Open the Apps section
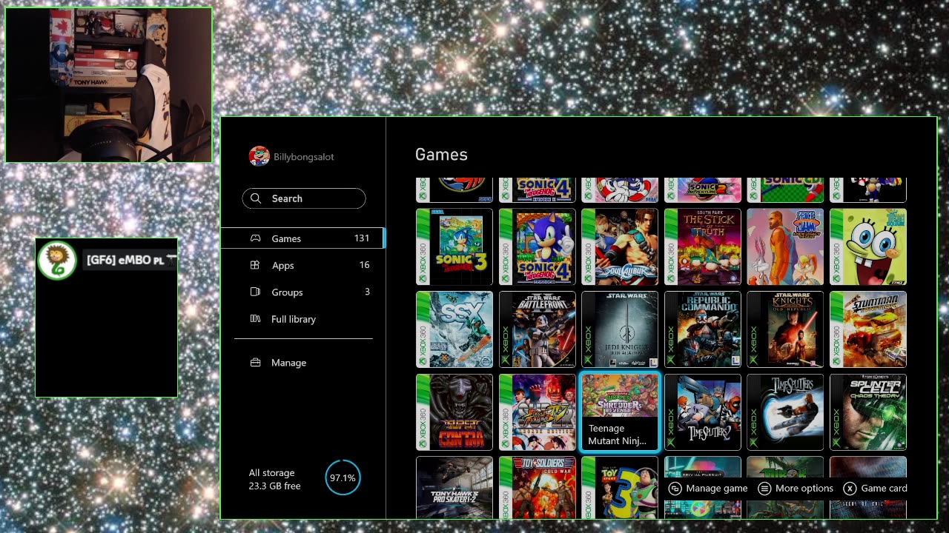Screen dimensions: 949x533 point(302,265)
